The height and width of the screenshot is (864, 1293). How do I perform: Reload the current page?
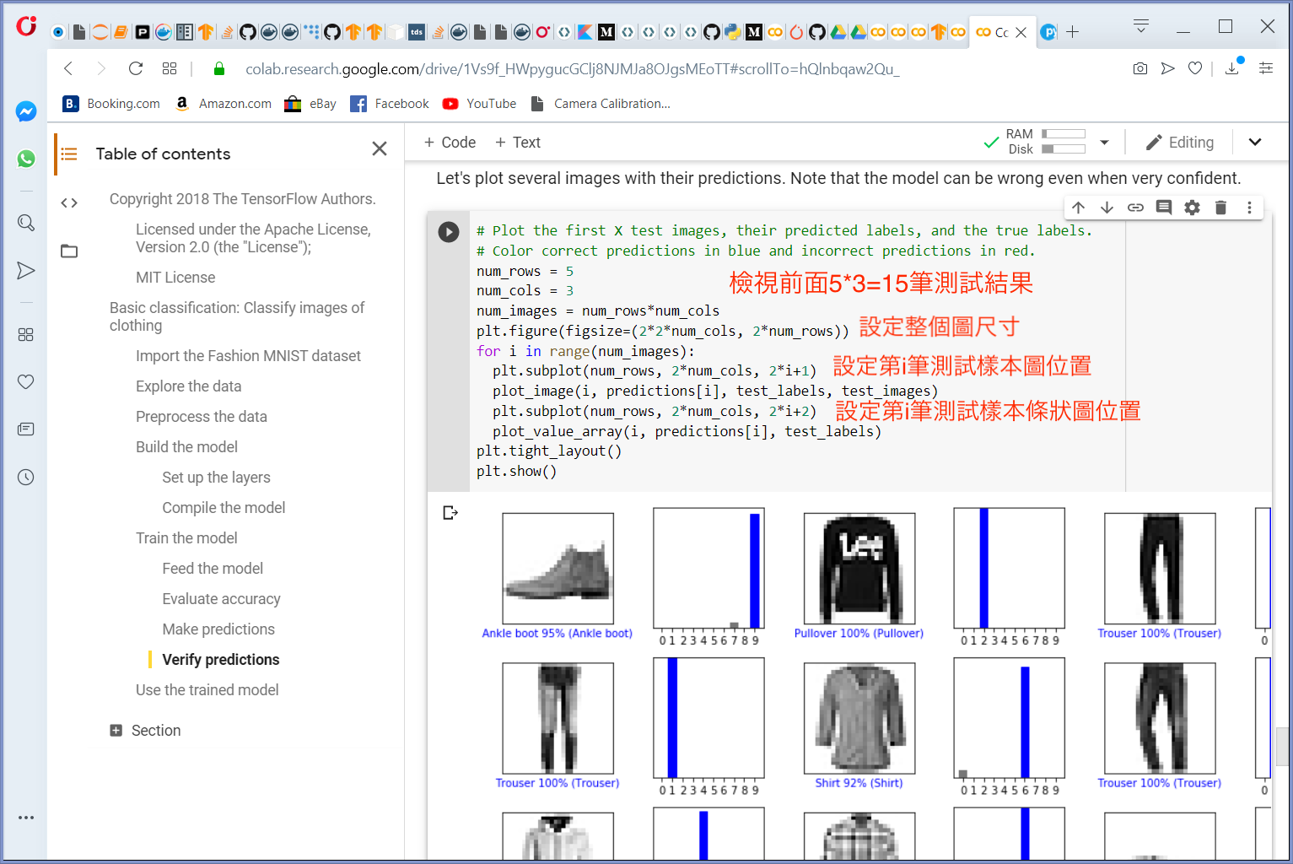tap(135, 68)
